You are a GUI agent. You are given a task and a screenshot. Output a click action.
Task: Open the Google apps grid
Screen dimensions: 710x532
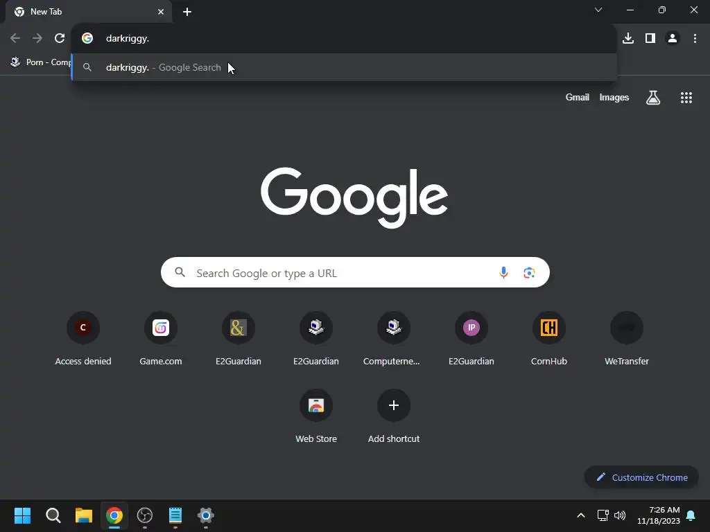686,97
